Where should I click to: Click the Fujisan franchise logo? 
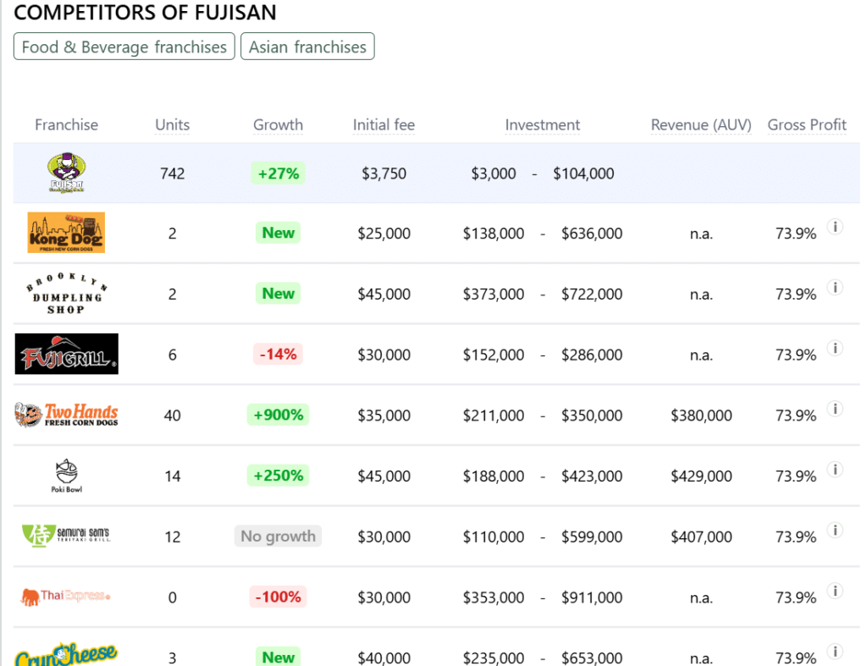click(66, 173)
